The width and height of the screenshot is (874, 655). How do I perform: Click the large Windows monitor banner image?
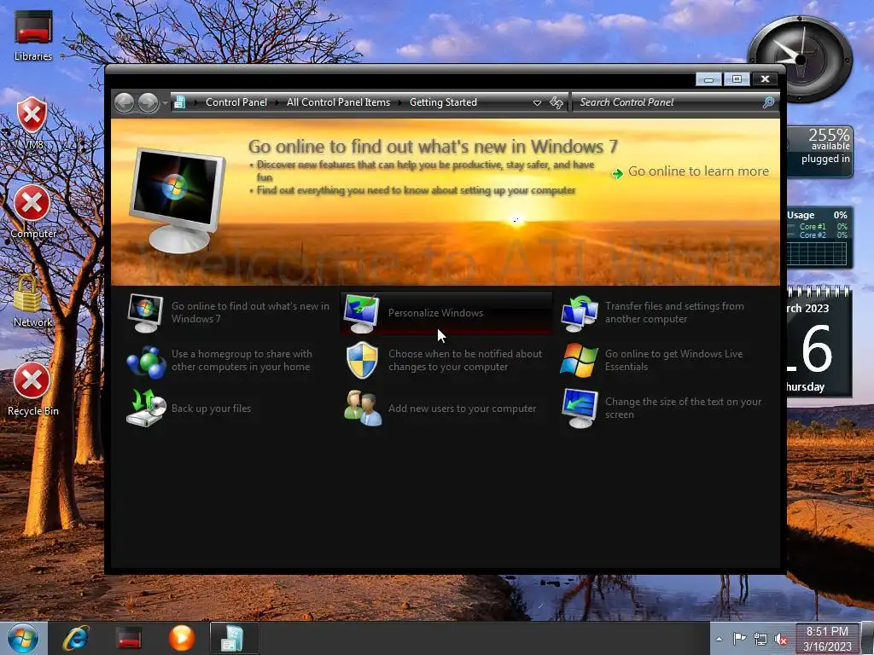[x=178, y=199]
